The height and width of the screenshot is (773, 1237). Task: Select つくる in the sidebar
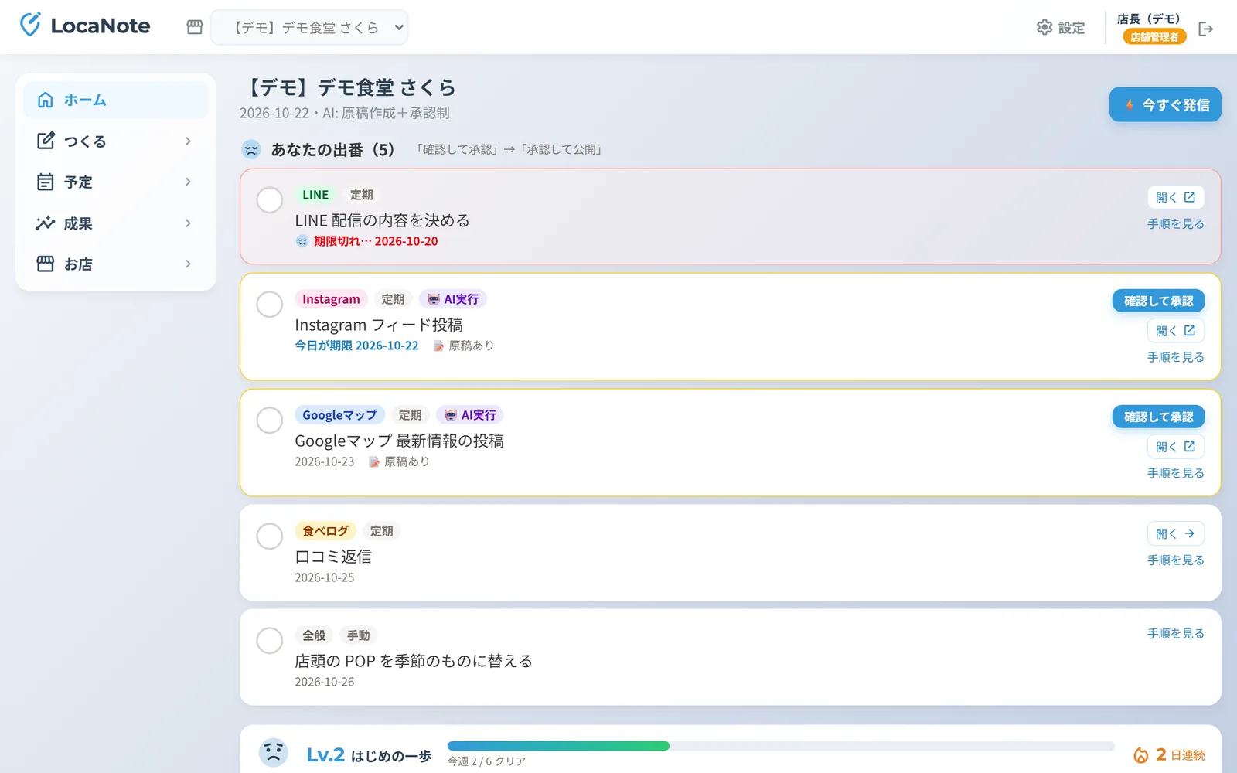point(116,141)
